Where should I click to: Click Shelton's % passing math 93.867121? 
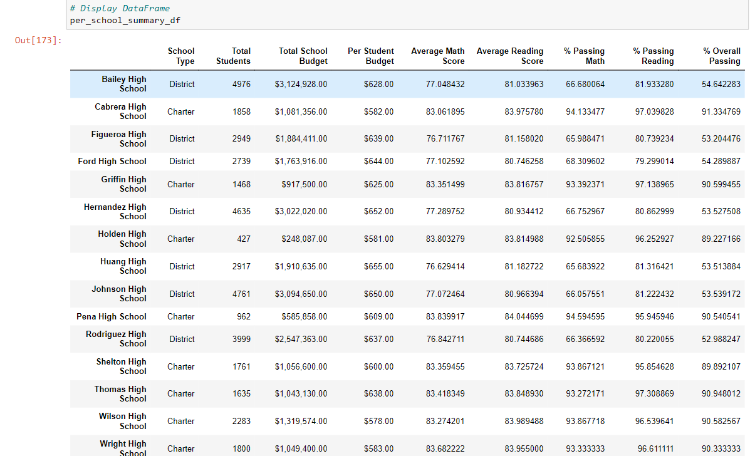(x=585, y=366)
